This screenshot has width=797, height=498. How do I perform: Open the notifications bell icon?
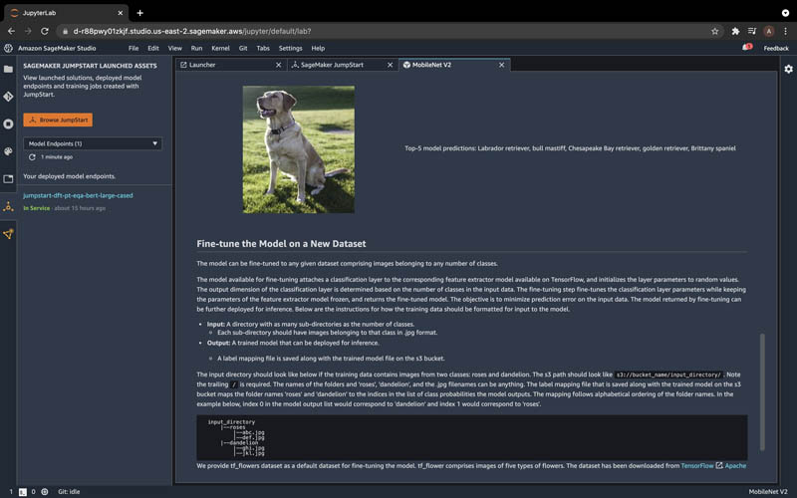[x=746, y=47]
